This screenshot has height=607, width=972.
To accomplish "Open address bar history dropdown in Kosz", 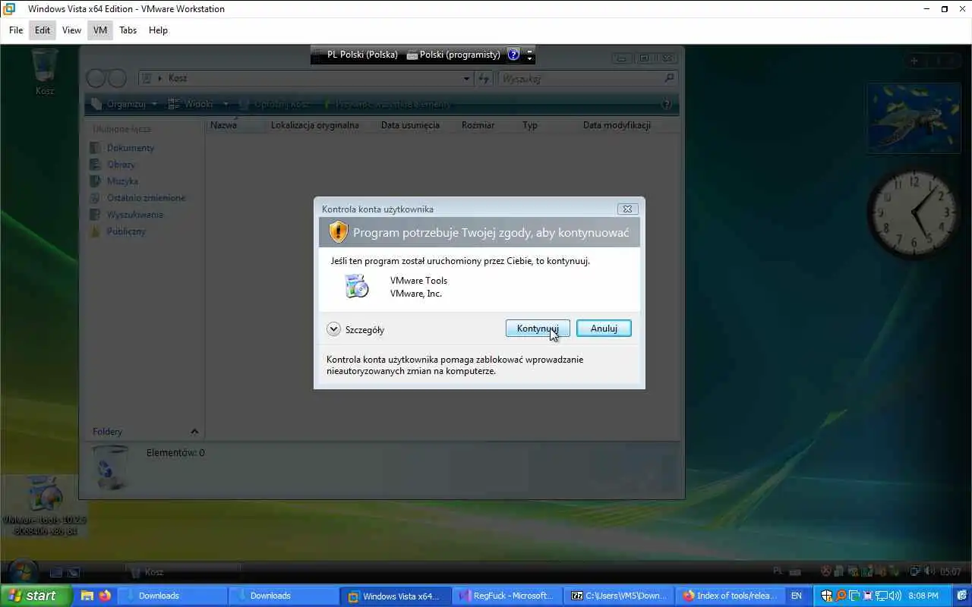I will [466, 78].
